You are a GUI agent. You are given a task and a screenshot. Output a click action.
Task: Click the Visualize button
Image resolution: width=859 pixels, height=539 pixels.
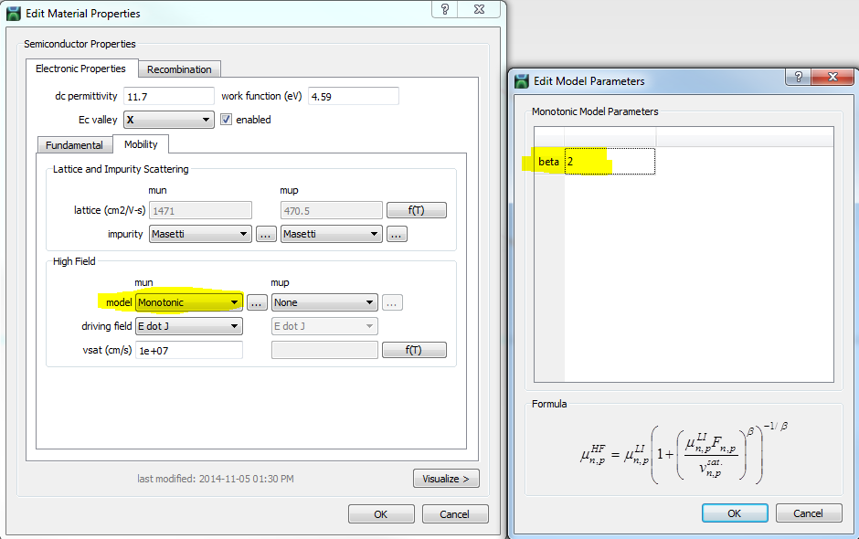point(446,479)
